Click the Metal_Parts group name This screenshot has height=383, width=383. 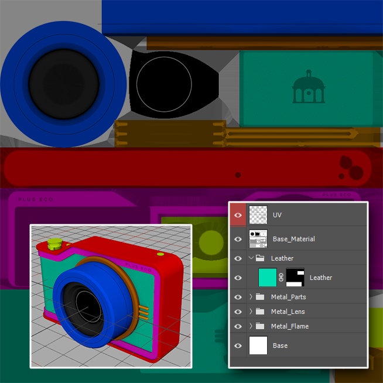tap(289, 297)
